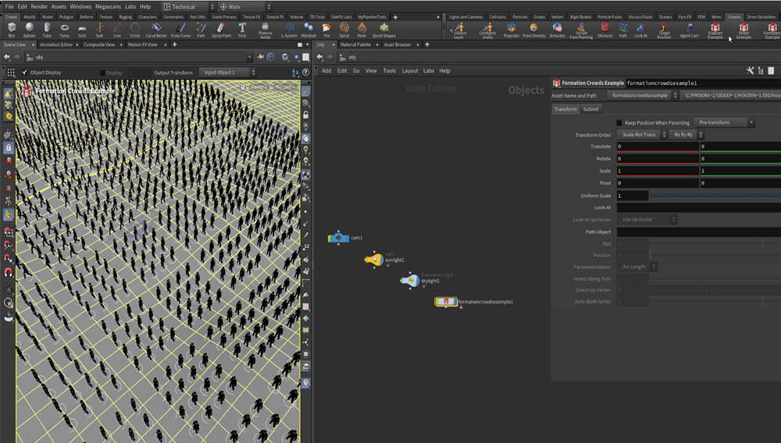Enable Keep Position When Parenting checkbox
Screen dimensions: 781x443
[x=619, y=122]
